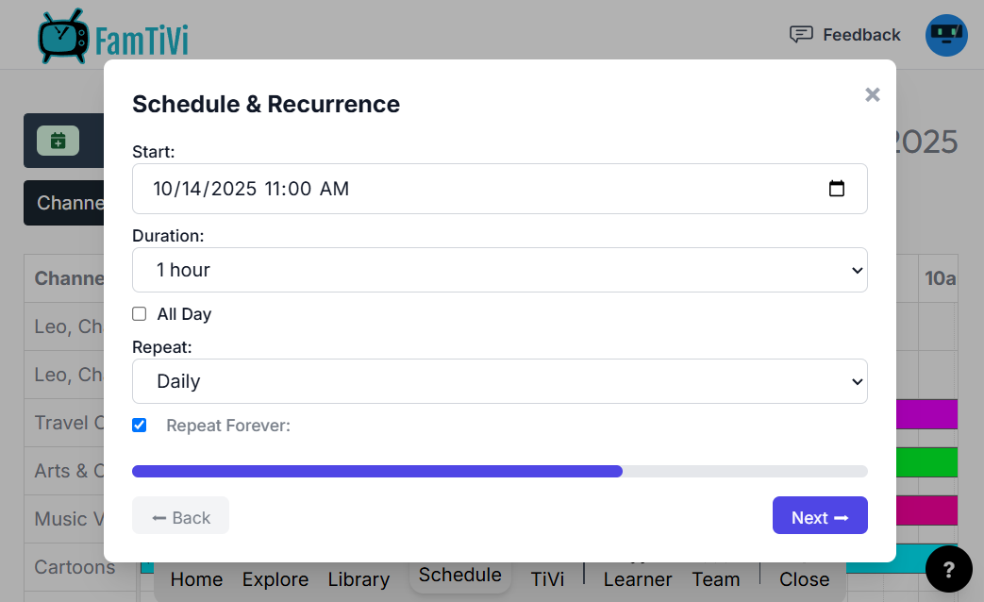Open the Library tab

pyautogui.click(x=359, y=579)
